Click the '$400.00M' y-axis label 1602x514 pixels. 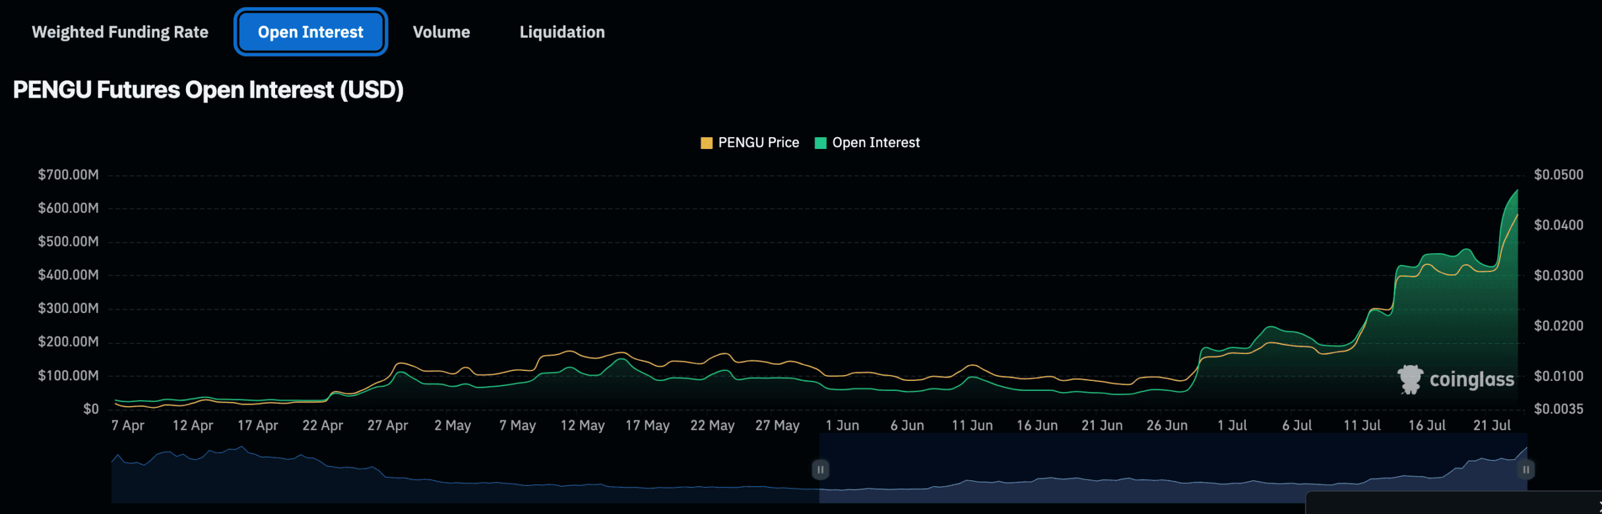click(69, 275)
